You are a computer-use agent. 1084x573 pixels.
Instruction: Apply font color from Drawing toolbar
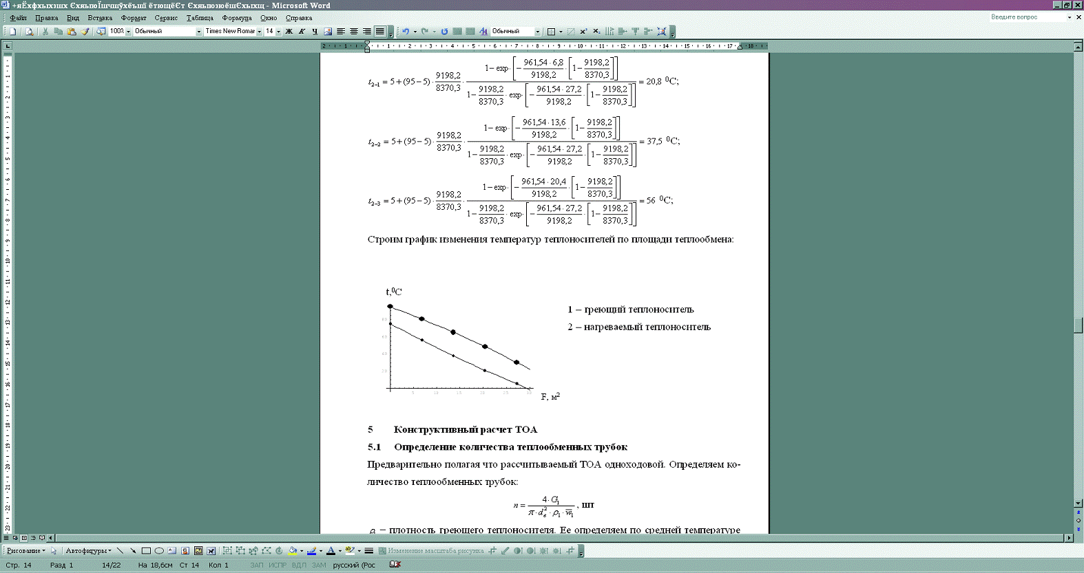(x=331, y=551)
